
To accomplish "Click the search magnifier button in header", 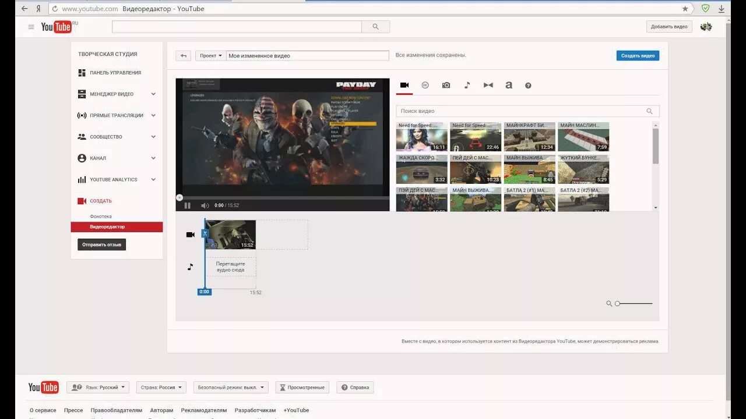I will (x=375, y=27).
